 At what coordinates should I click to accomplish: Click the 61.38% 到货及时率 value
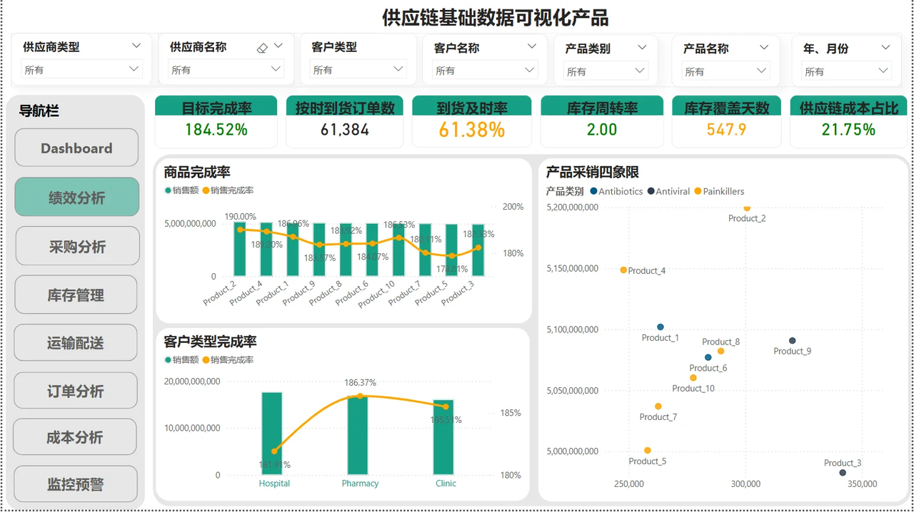pos(472,130)
